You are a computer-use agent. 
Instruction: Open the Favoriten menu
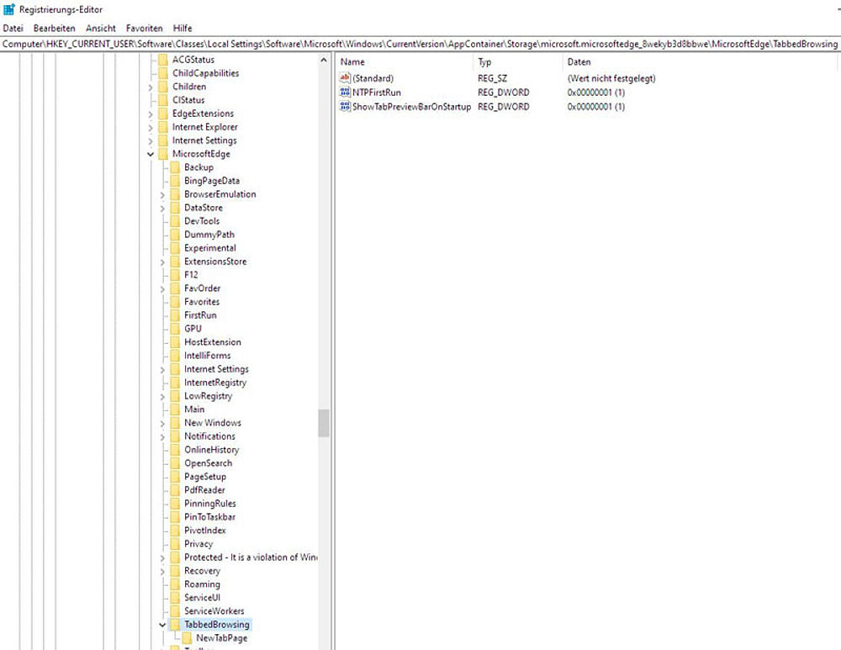pos(145,29)
